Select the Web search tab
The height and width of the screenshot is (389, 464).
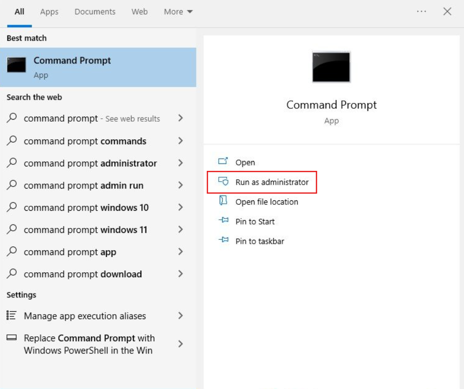pyautogui.click(x=139, y=12)
